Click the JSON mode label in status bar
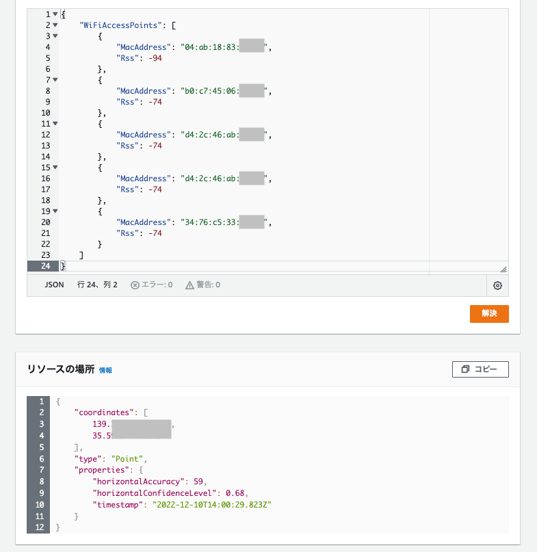 pyautogui.click(x=54, y=285)
